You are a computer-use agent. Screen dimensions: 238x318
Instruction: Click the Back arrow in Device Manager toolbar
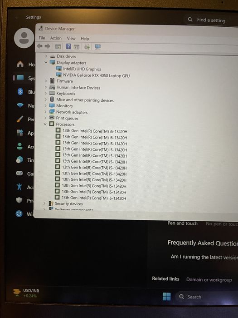[40, 46]
